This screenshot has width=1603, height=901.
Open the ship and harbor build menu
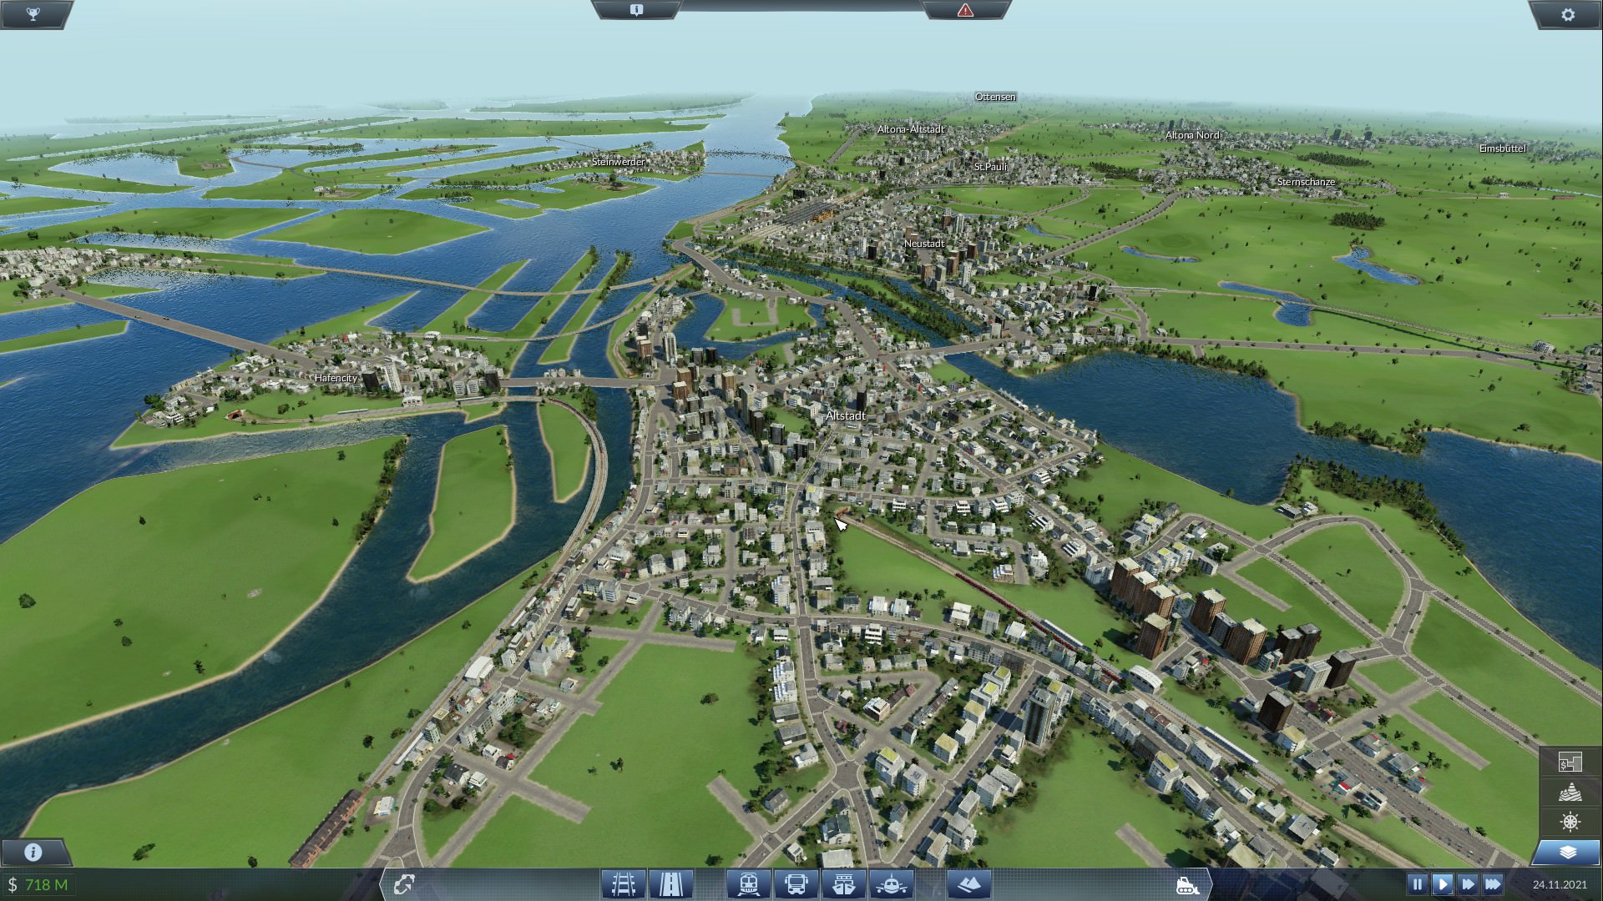pos(844,883)
